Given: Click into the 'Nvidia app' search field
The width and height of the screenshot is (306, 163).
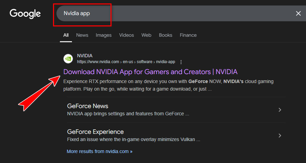Looking at the screenshot, I should point(172,13).
